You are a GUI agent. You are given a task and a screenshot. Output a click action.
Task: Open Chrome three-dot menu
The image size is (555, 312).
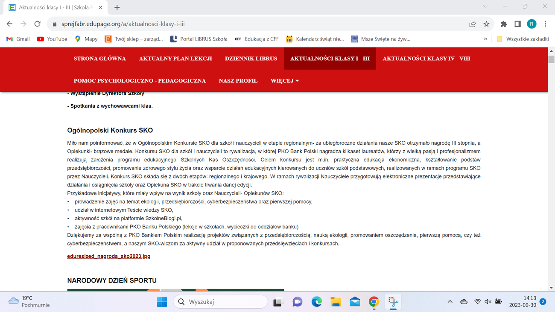(x=545, y=24)
